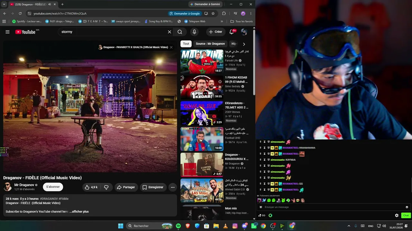Click the #Fidèle hashtag link
This screenshot has height=231, width=412.
coord(63,199)
